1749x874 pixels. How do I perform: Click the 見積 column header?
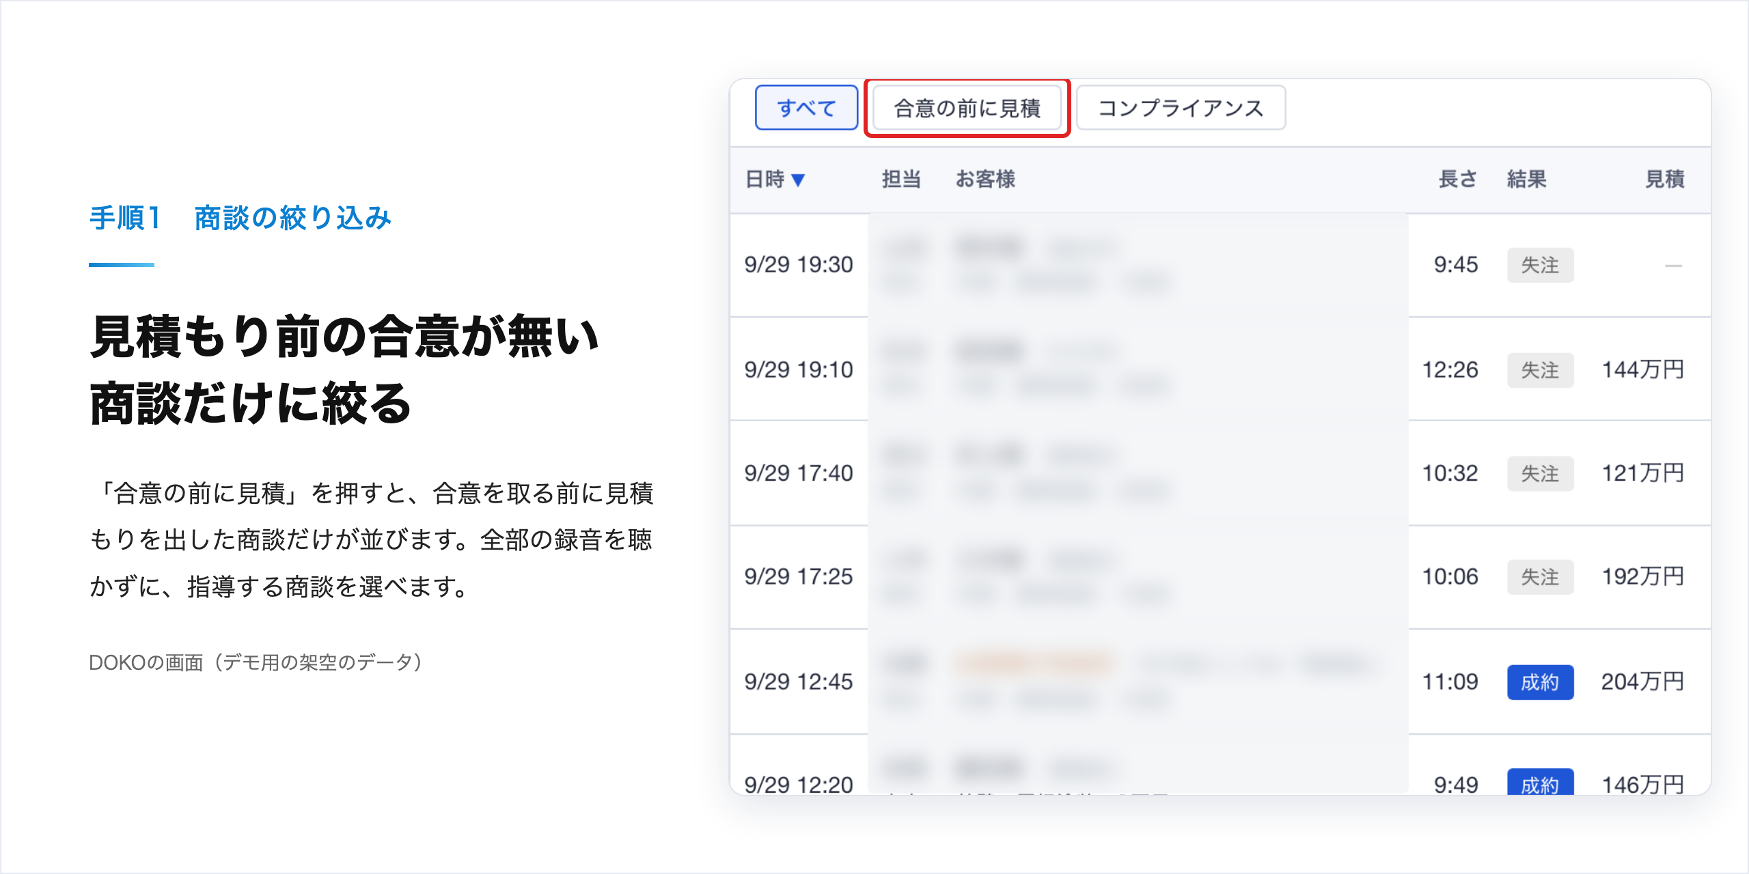1664,180
